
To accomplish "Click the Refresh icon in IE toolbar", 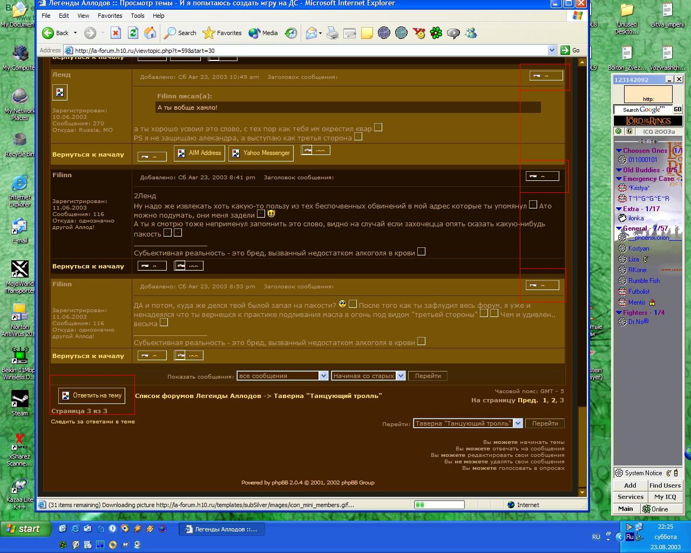I will point(133,33).
